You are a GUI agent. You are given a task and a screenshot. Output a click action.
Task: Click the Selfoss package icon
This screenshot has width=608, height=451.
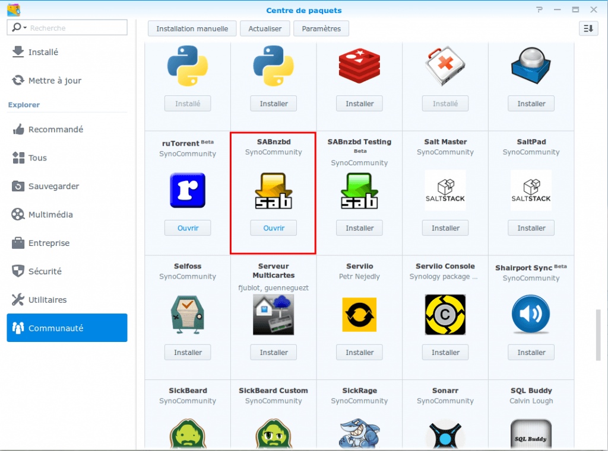[x=188, y=314]
